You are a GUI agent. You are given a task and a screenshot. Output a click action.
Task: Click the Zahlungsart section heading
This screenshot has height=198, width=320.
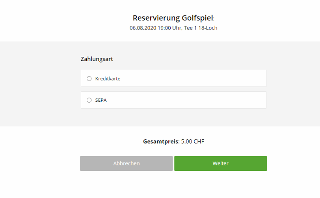click(x=97, y=59)
